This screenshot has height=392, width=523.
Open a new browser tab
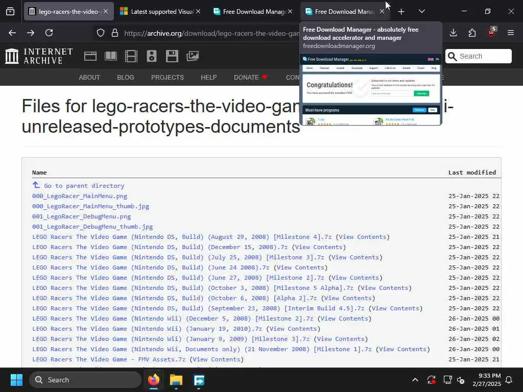[x=401, y=12]
